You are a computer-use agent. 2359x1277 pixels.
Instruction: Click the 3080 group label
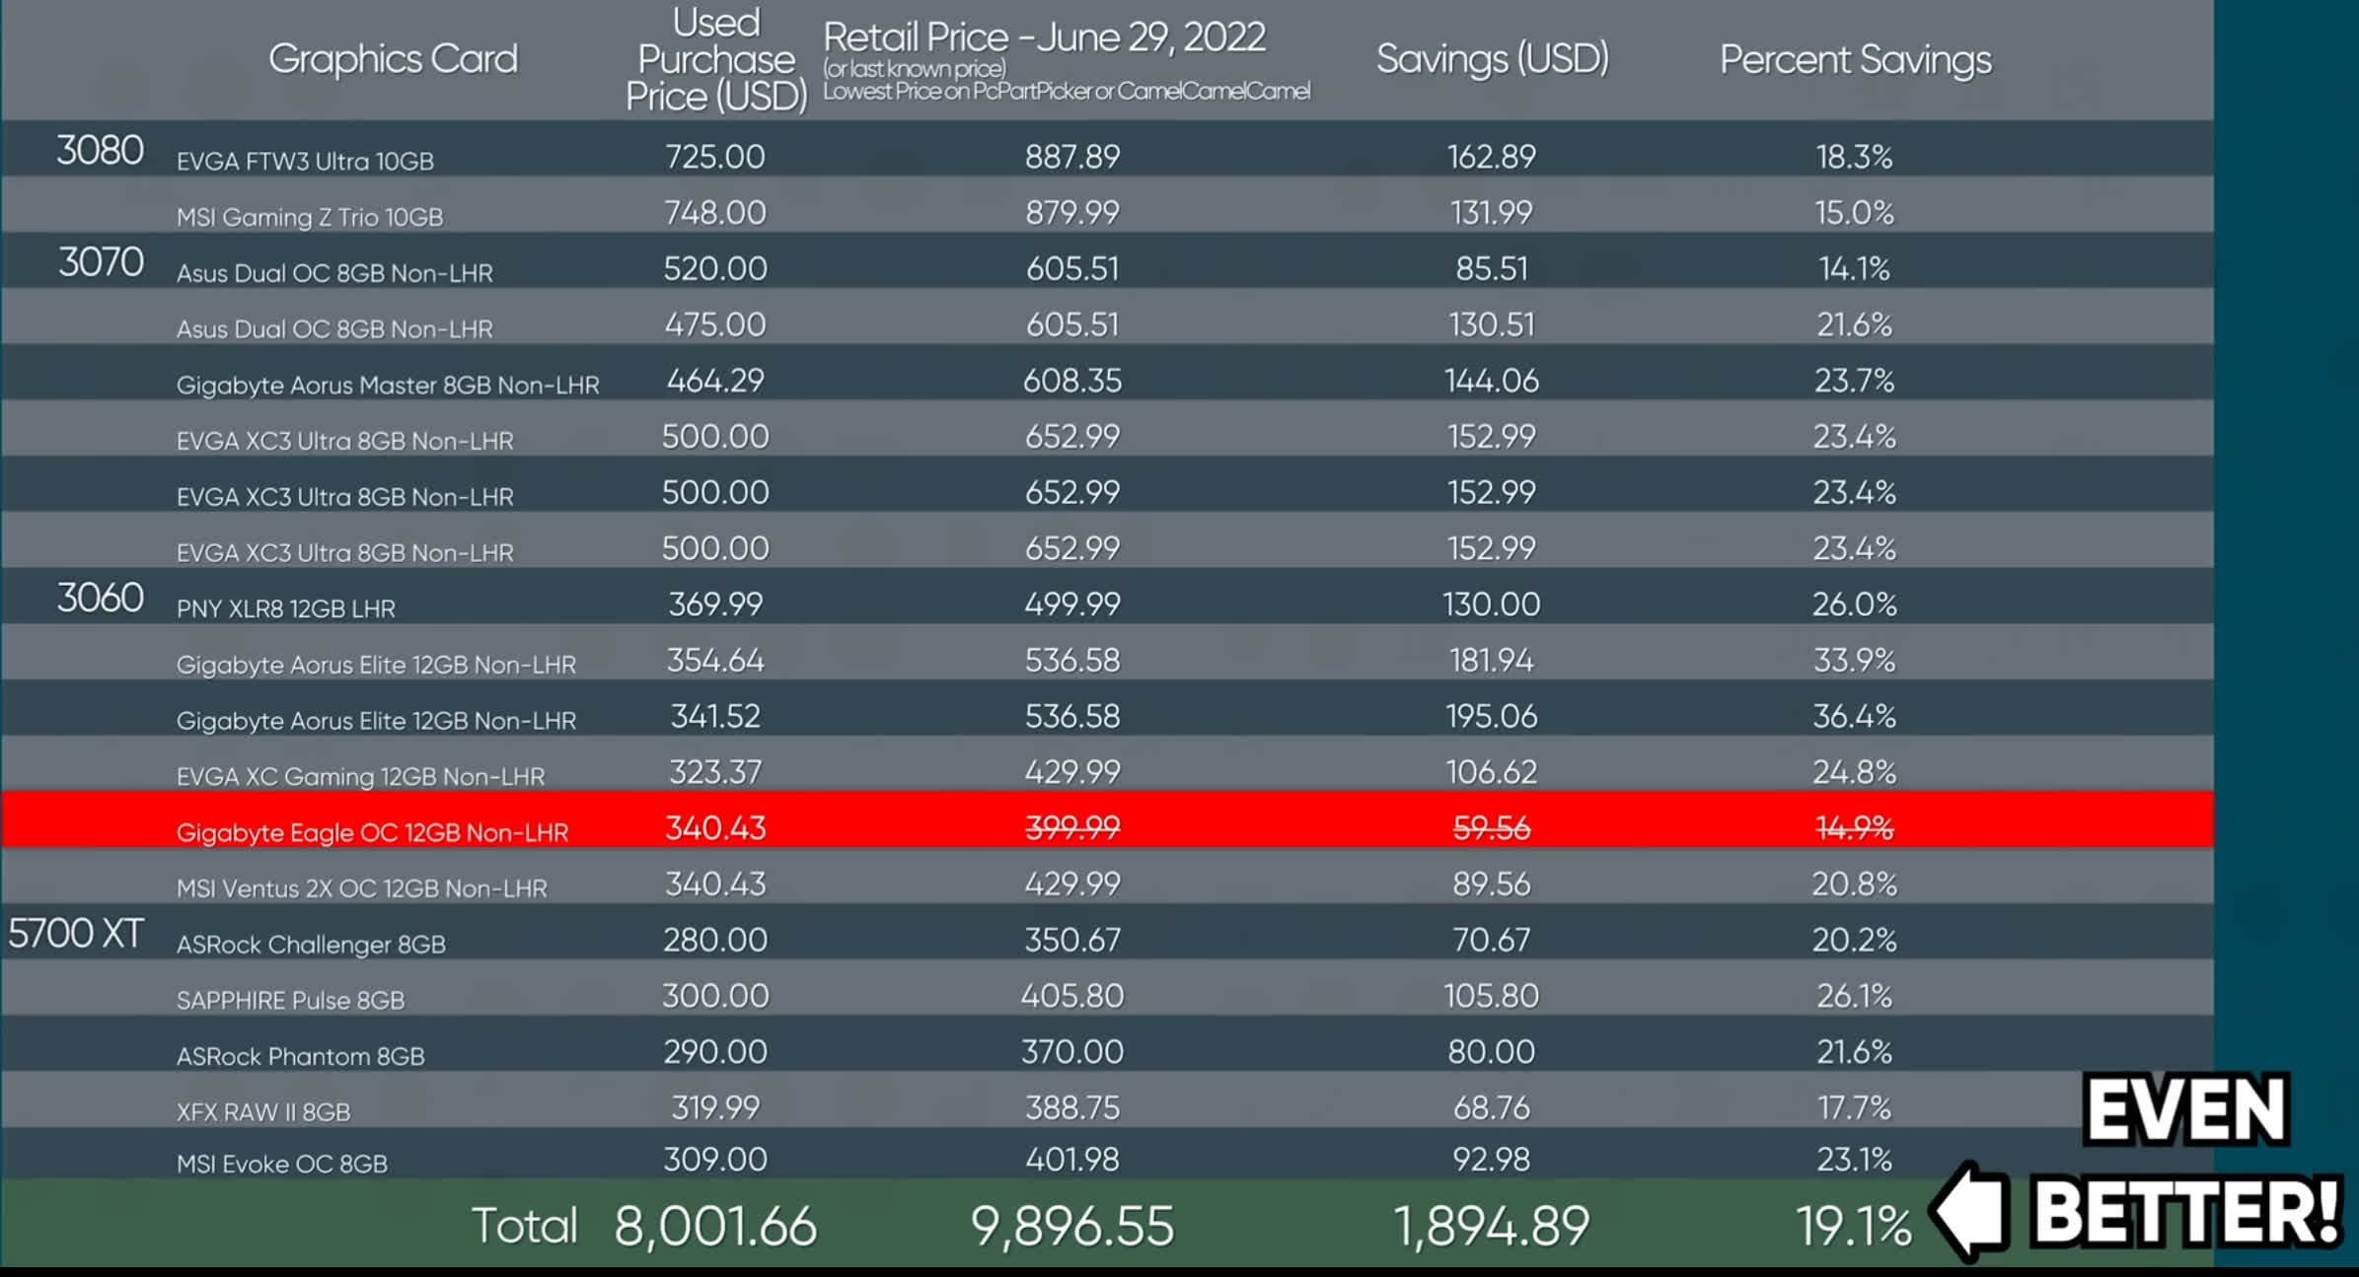pos(100,151)
